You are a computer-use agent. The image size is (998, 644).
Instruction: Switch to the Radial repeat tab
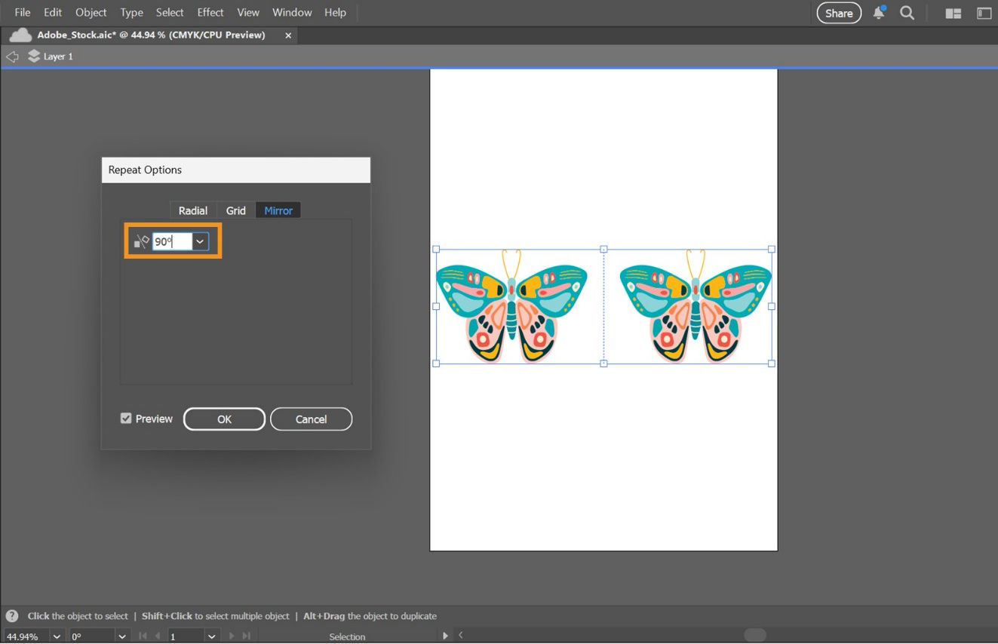192,210
